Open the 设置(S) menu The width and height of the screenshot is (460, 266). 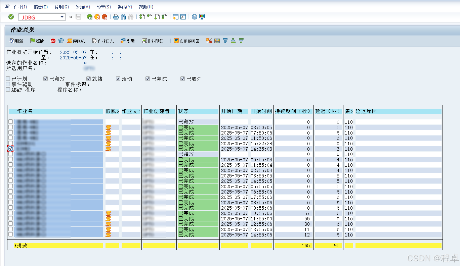pos(104,7)
